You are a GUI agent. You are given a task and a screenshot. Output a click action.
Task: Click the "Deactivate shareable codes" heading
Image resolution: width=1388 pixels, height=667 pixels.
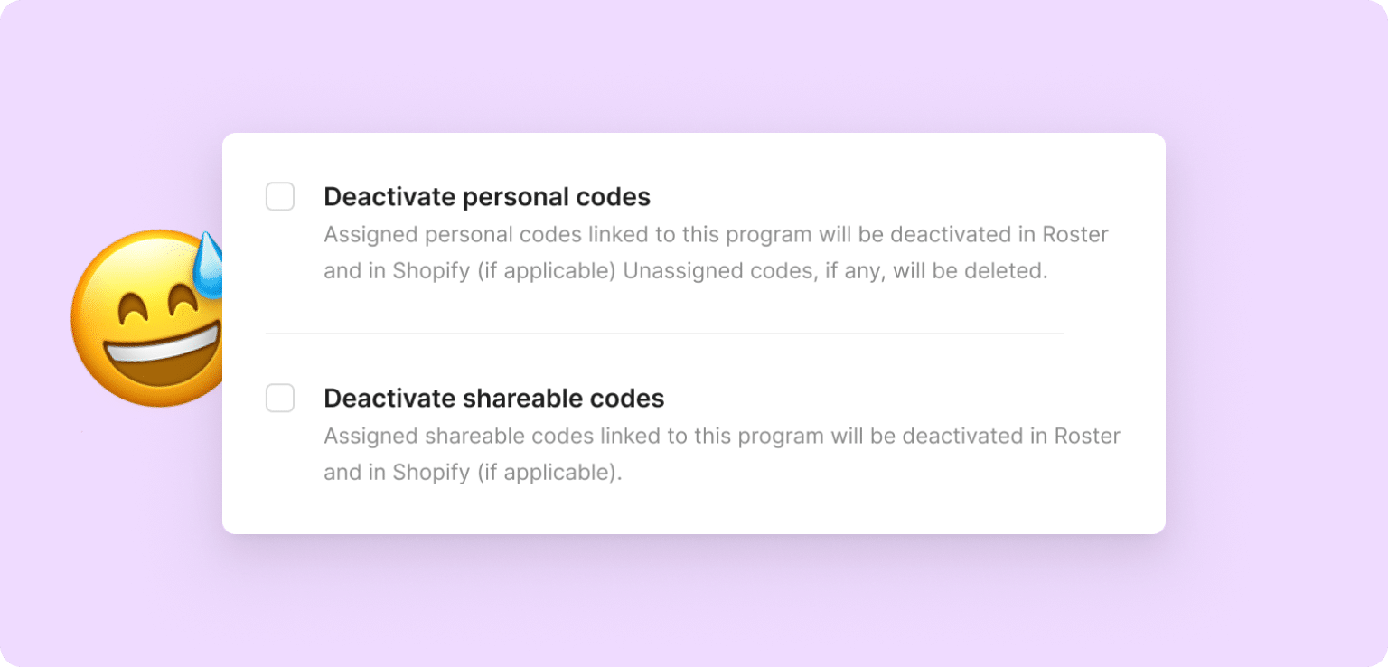493,399
